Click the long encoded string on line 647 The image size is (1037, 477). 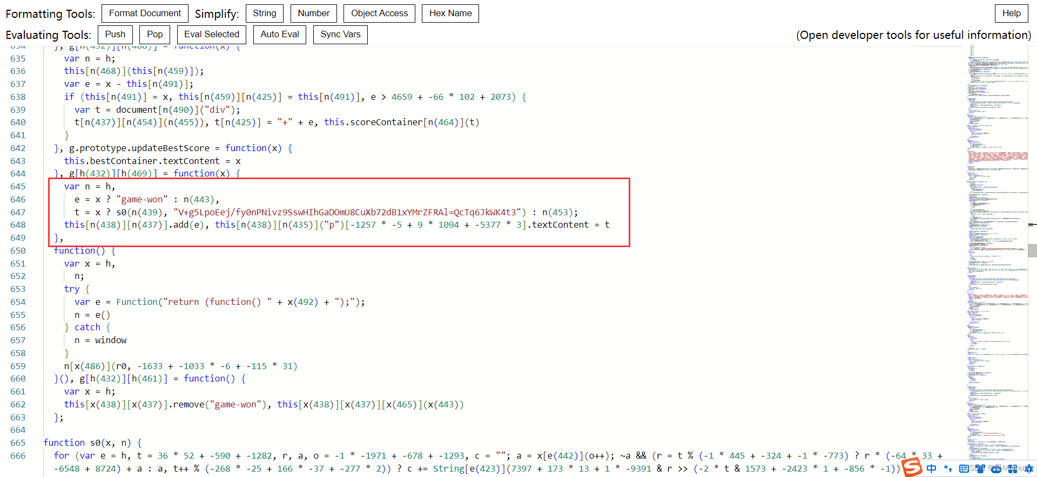point(348,212)
